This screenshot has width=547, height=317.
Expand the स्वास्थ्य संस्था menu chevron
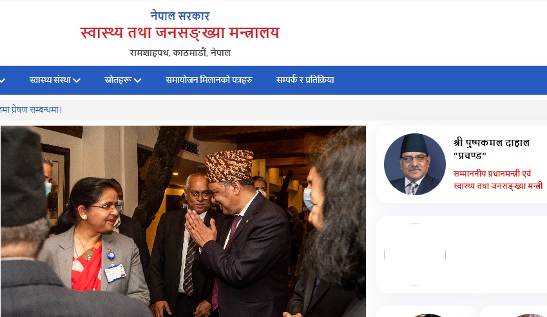pyautogui.click(x=77, y=81)
